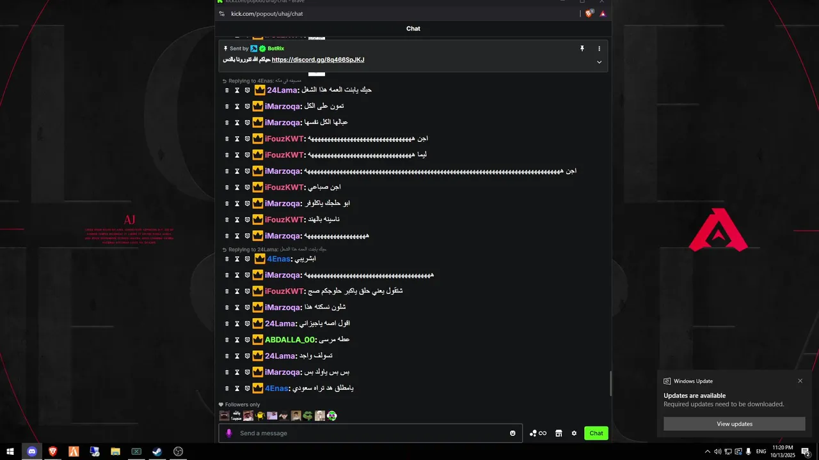Open chat settings gear
The height and width of the screenshot is (460, 819).
pos(574,433)
